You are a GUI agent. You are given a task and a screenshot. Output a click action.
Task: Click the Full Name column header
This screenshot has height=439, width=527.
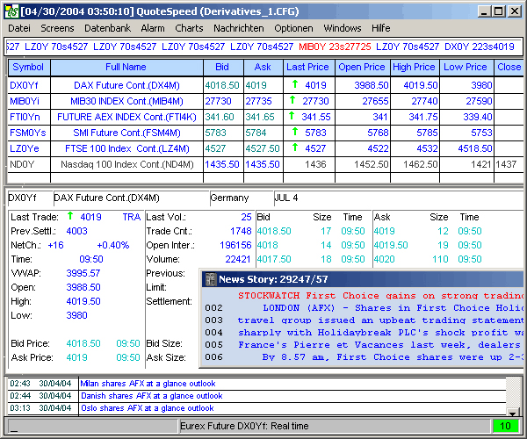click(126, 67)
